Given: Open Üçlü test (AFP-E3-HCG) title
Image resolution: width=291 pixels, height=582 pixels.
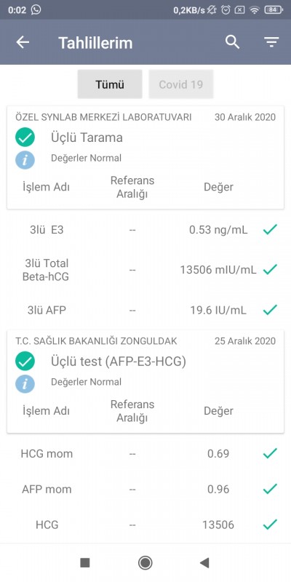Looking at the screenshot, I should pyautogui.click(x=119, y=361).
